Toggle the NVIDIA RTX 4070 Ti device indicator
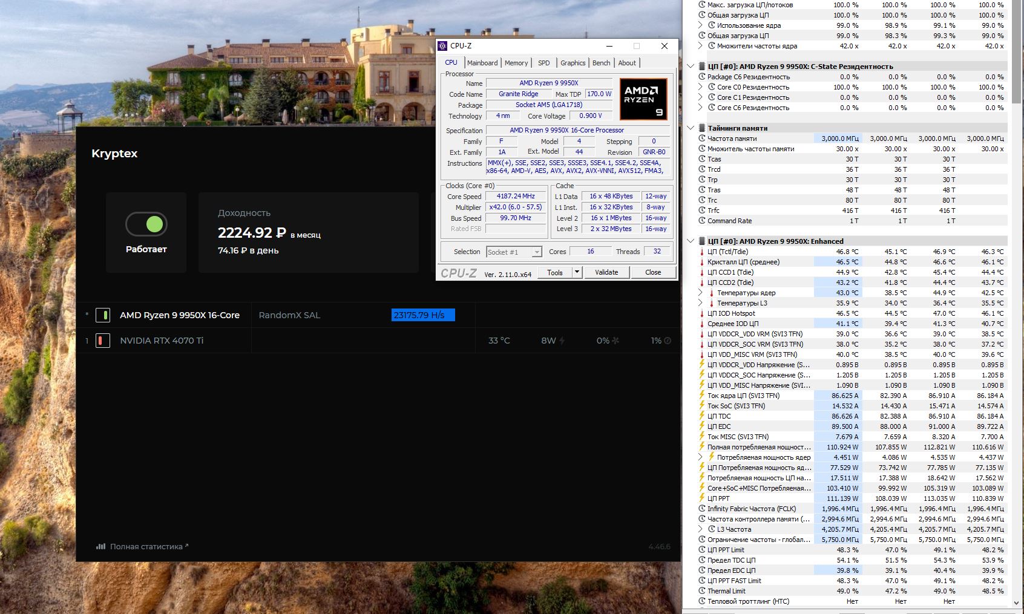This screenshot has width=1024, height=614. point(103,341)
